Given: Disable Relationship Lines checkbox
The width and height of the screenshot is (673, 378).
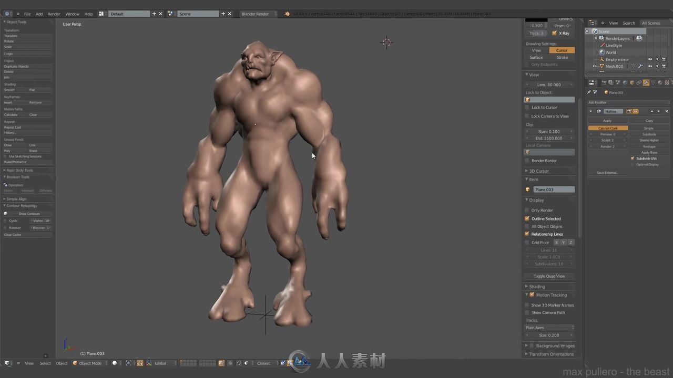Looking at the screenshot, I should [527, 234].
